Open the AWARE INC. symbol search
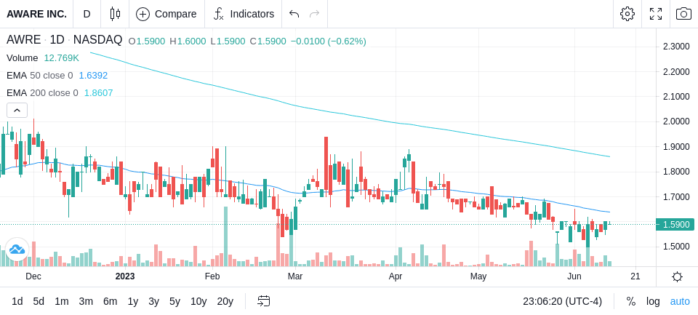The height and width of the screenshot is (315, 698). tap(36, 14)
